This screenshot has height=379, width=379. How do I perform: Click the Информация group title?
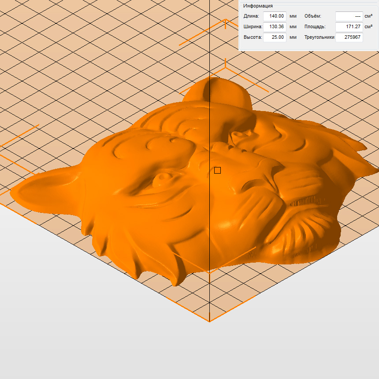pyautogui.click(x=258, y=6)
